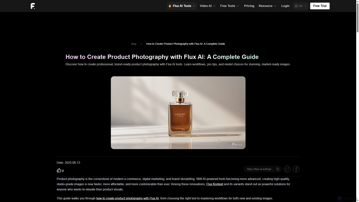Click the flame icon beside Flux AI Tools
359x202 pixels.
(170, 6)
